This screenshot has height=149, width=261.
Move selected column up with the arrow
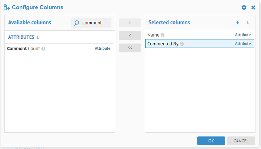tap(238, 23)
